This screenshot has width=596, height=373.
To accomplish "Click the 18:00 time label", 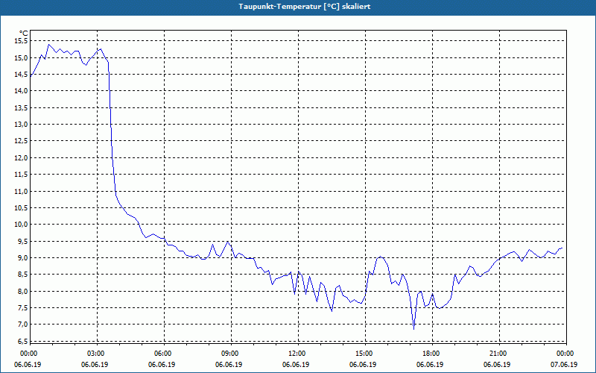I will tap(433, 354).
